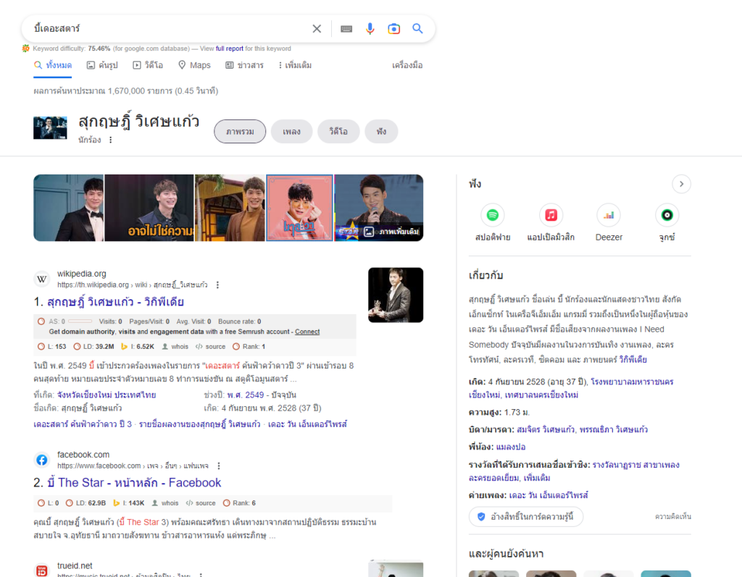Click source in Wikipedia result metrics

pos(211,347)
